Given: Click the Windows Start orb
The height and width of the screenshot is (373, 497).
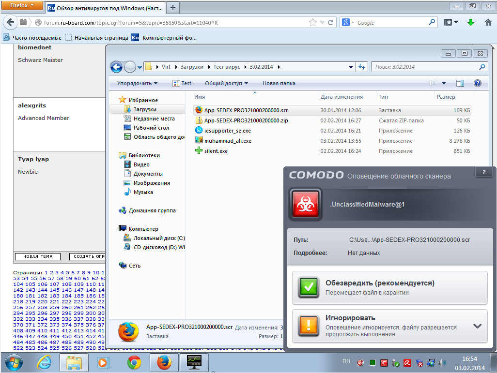Looking at the screenshot, I should (x=14, y=362).
